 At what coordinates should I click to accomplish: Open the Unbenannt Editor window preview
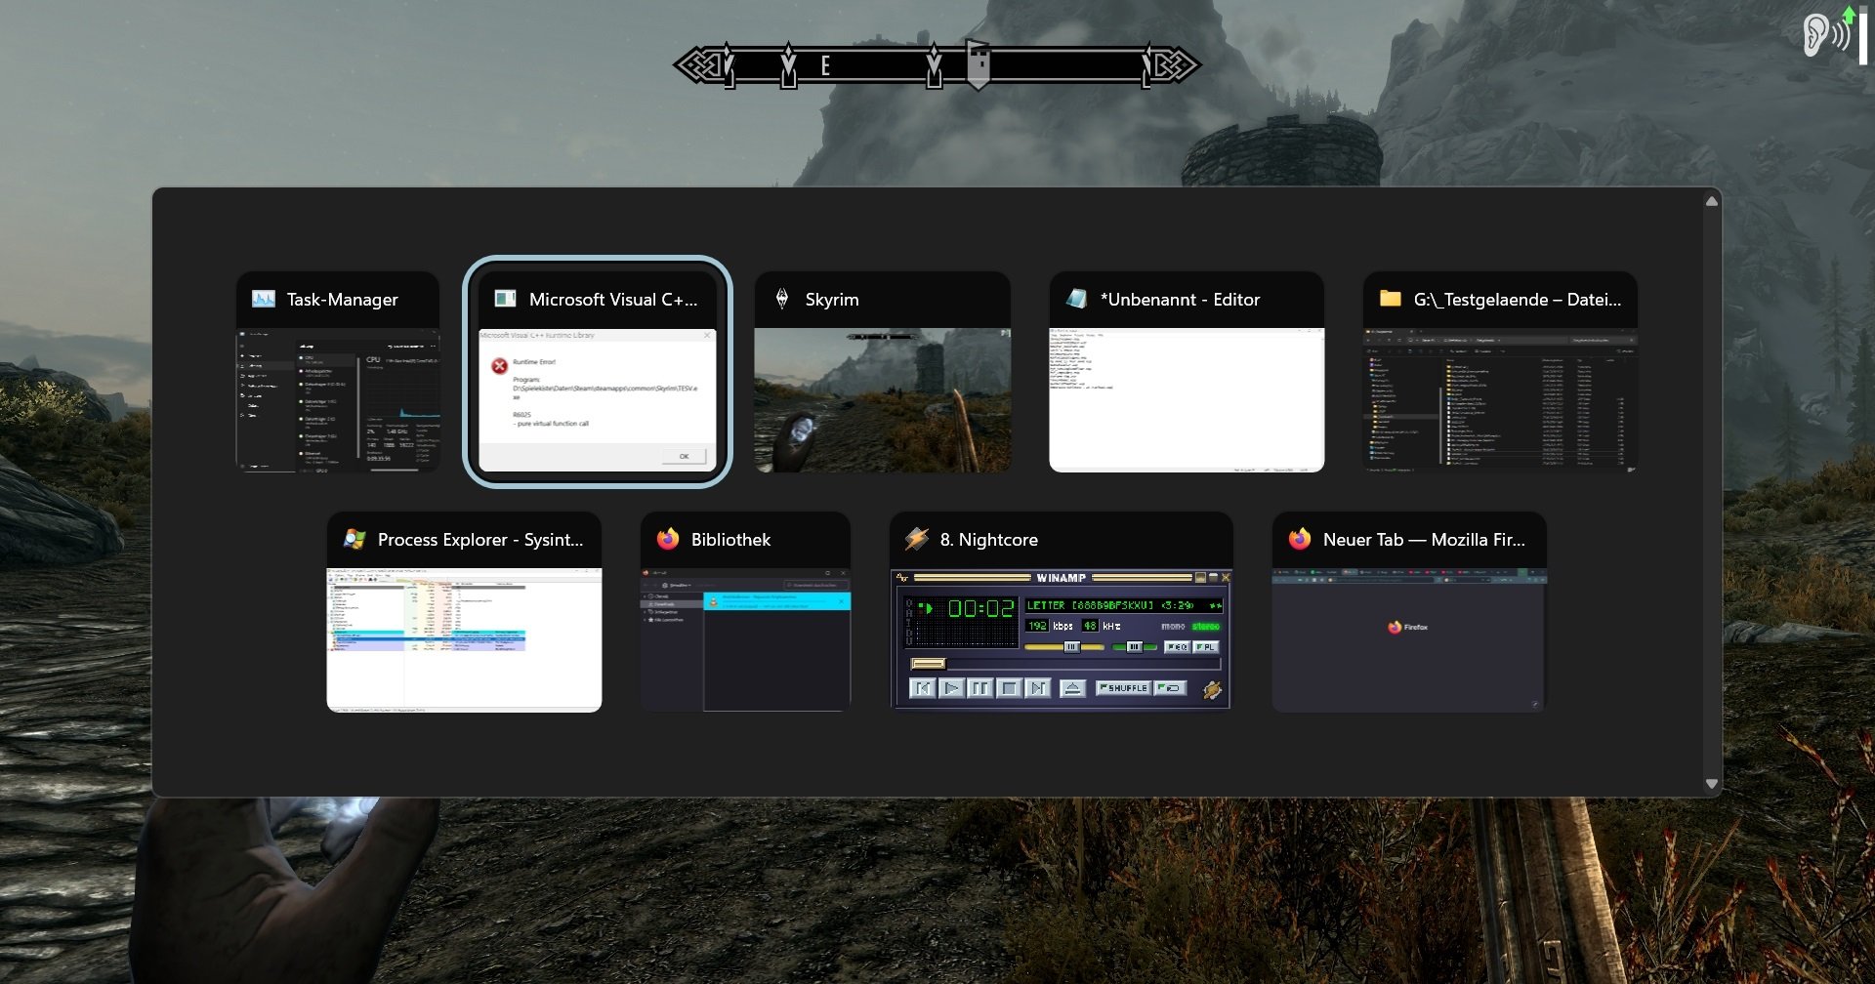pos(1187,400)
